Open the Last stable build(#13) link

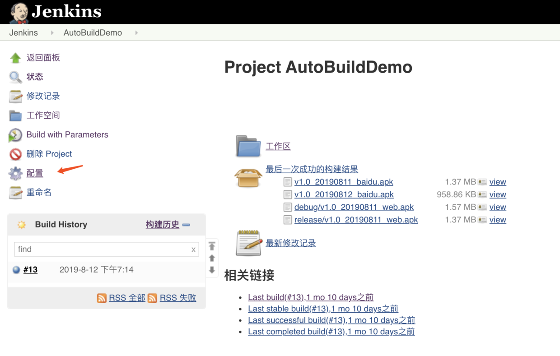point(323,309)
